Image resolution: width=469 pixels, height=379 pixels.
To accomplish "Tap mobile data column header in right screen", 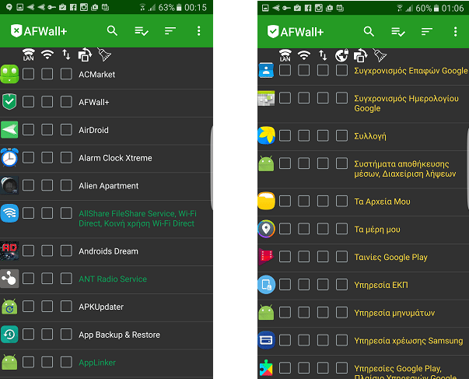I will tap(323, 55).
